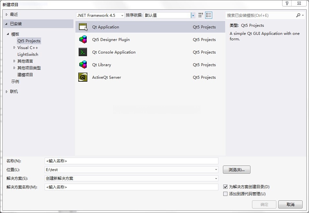Select the Qt5 Designer Plugin icon

[x=83, y=39]
